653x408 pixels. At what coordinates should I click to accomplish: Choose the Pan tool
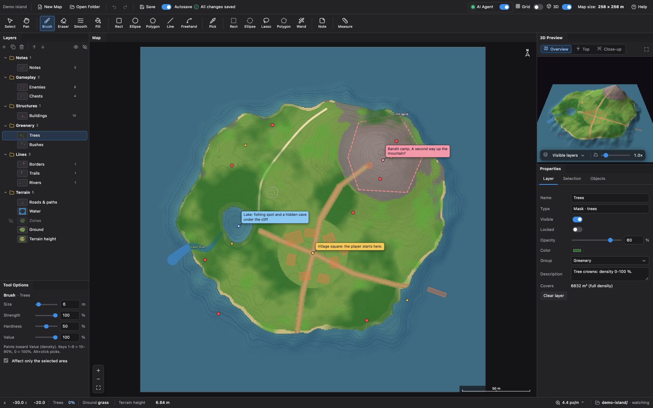26,23
